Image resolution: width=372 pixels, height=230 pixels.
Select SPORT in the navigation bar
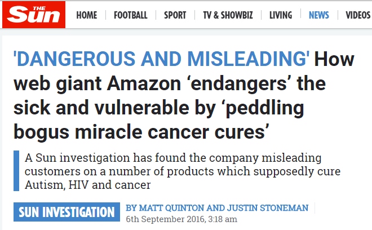[175, 15]
